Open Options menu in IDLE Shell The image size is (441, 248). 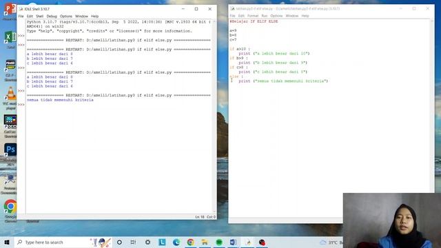(x=66, y=17)
